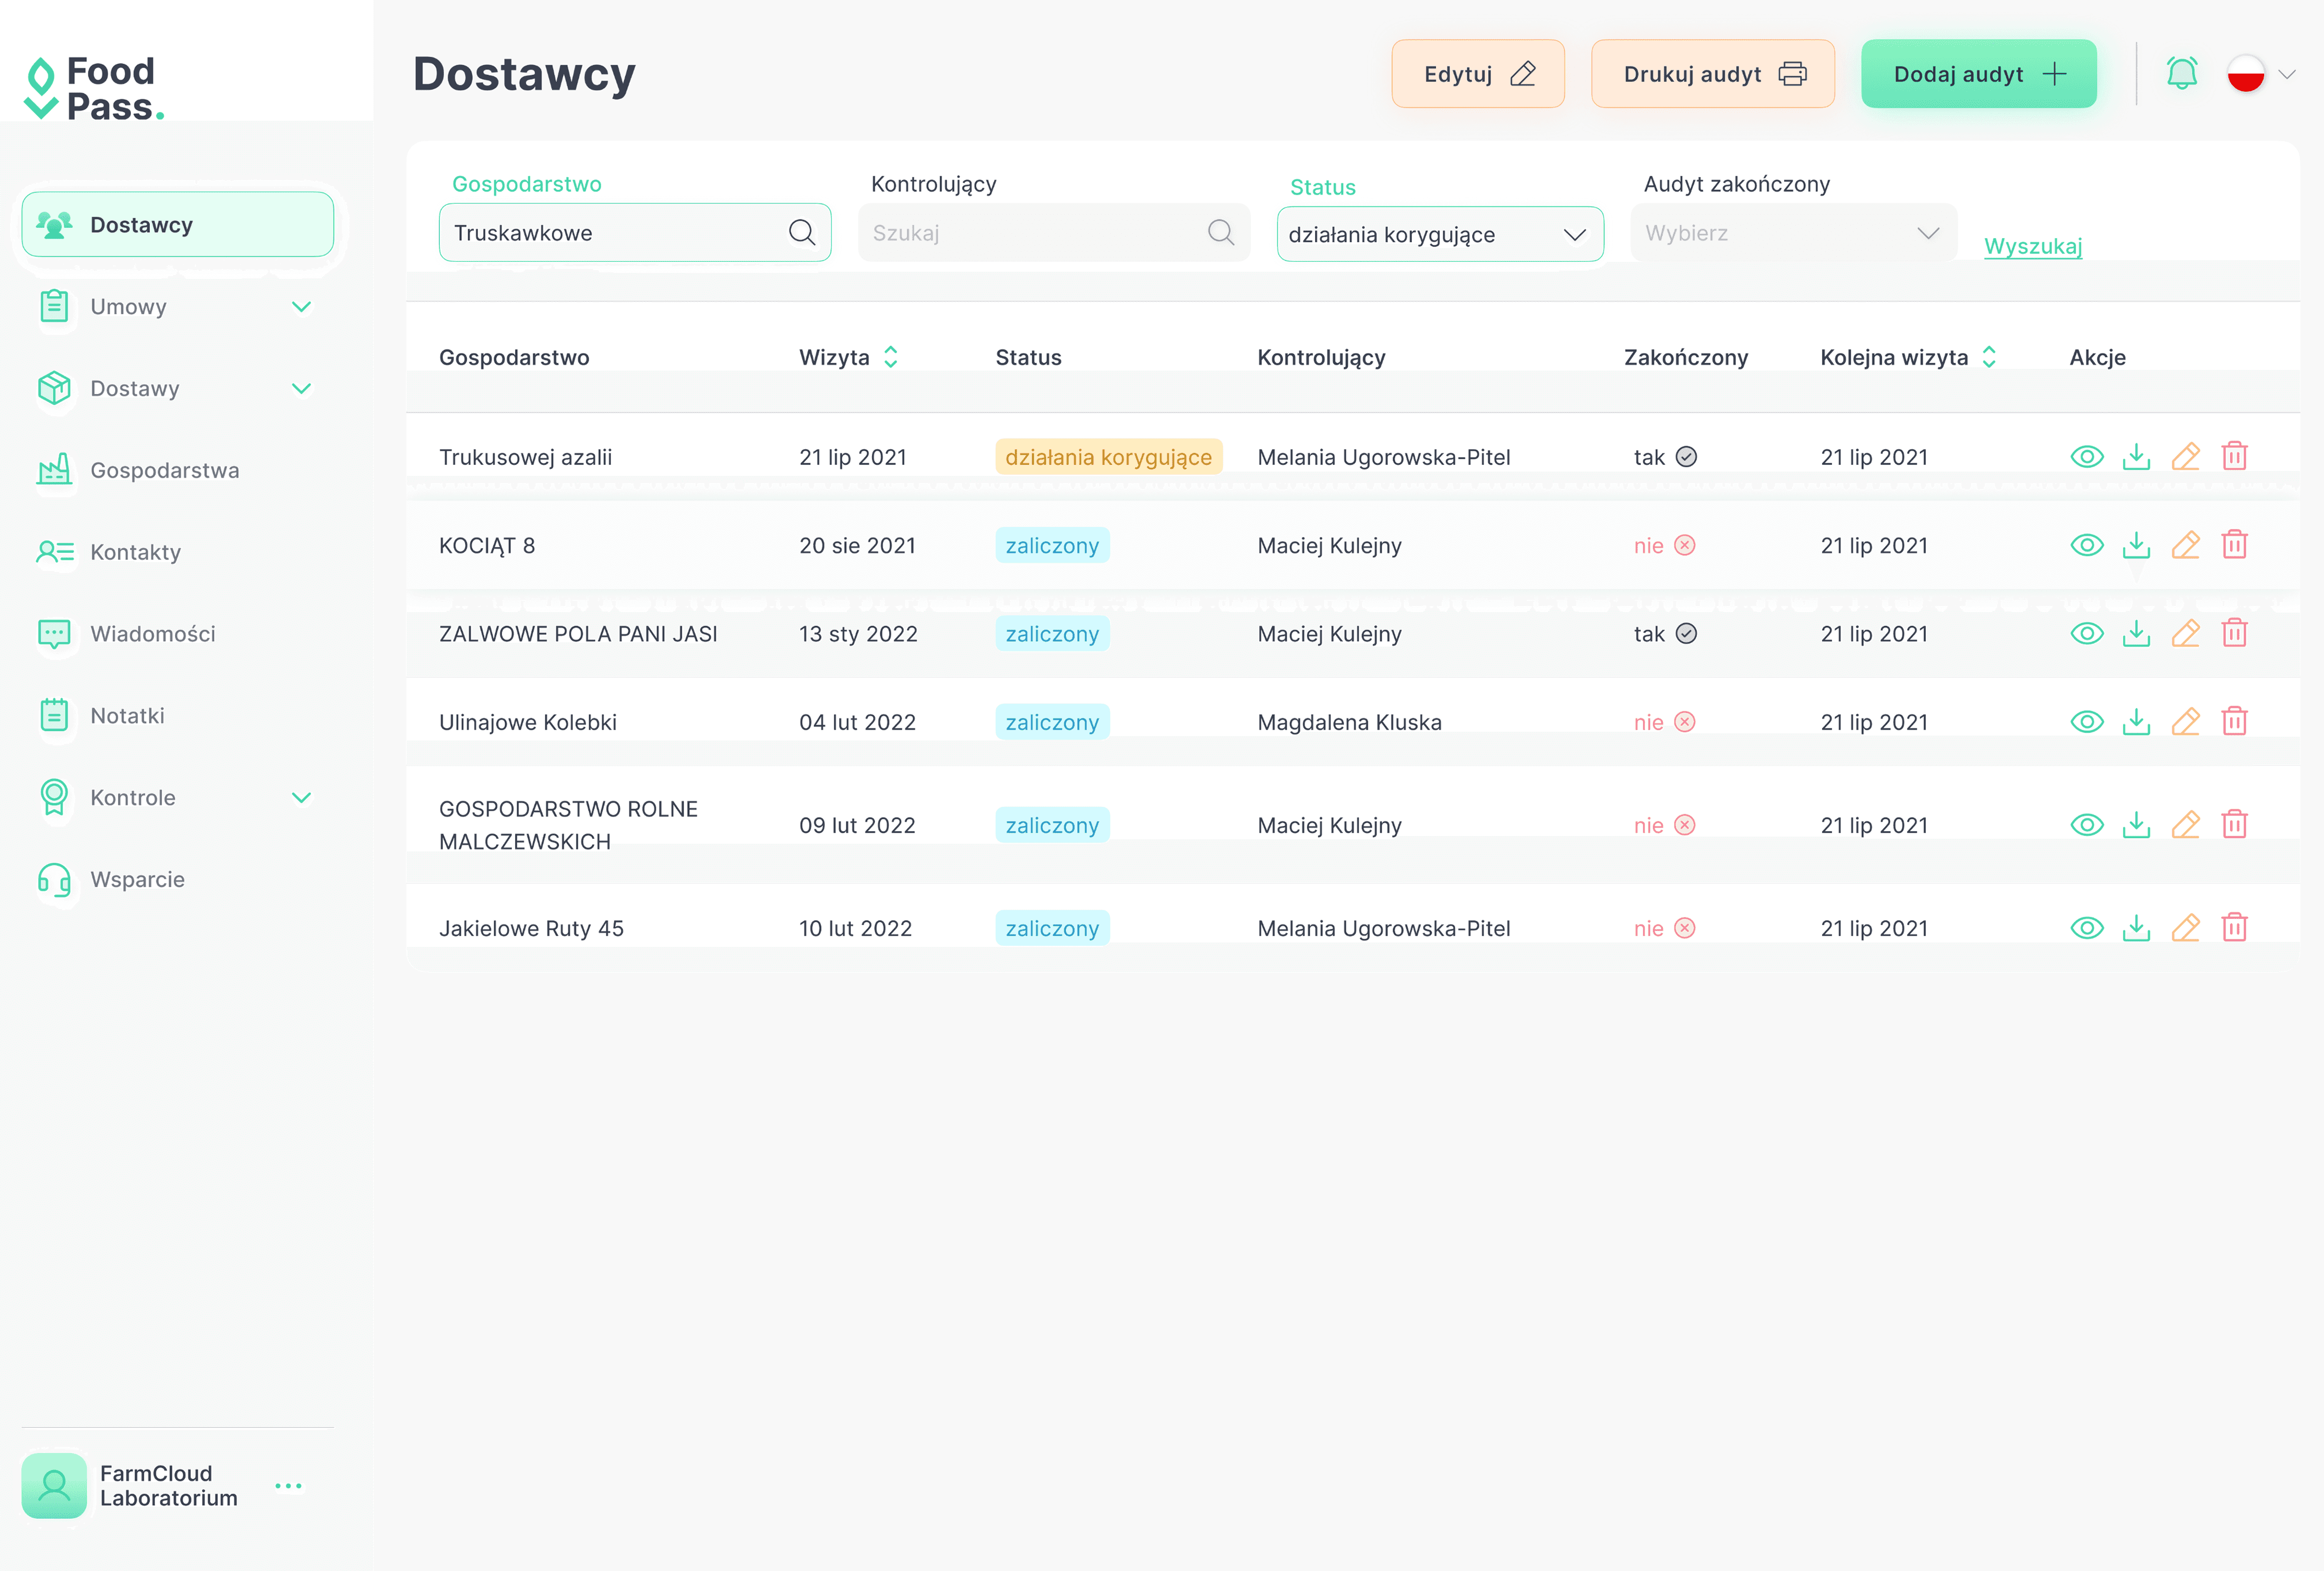Delete the Trukusowej azalii audit

click(2234, 457)
